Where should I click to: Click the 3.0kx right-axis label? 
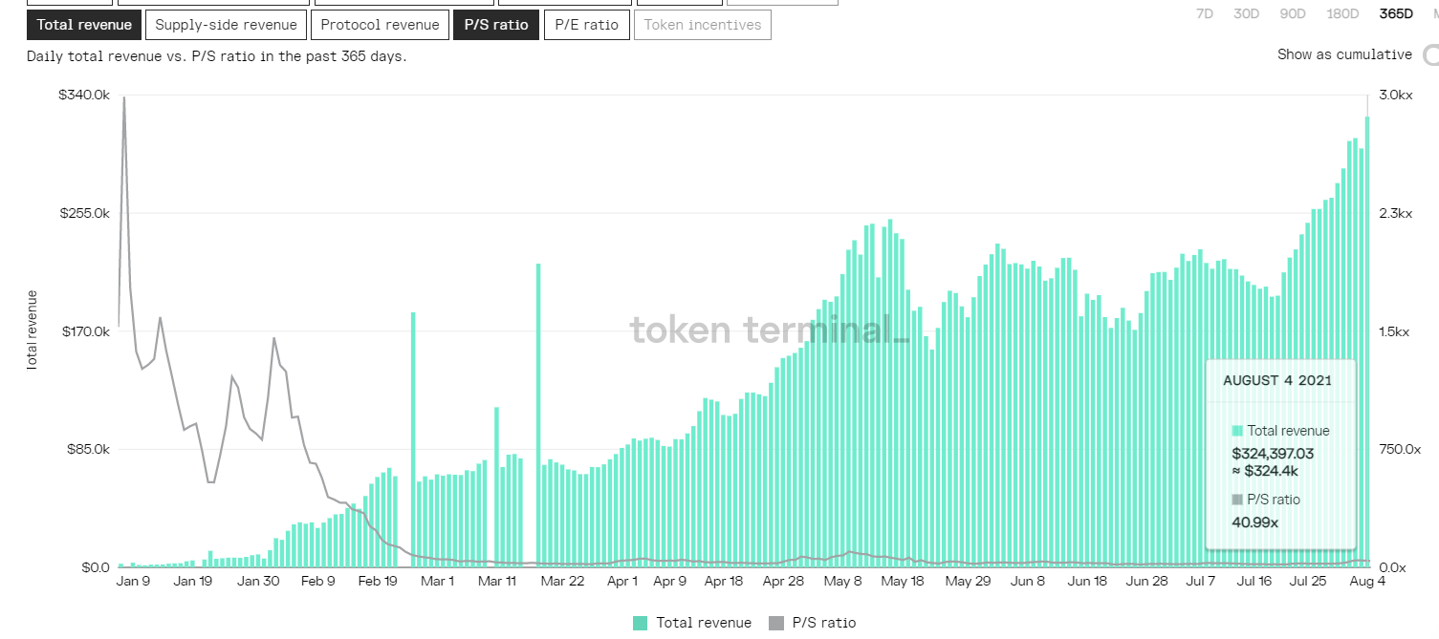coord(1395,95)
